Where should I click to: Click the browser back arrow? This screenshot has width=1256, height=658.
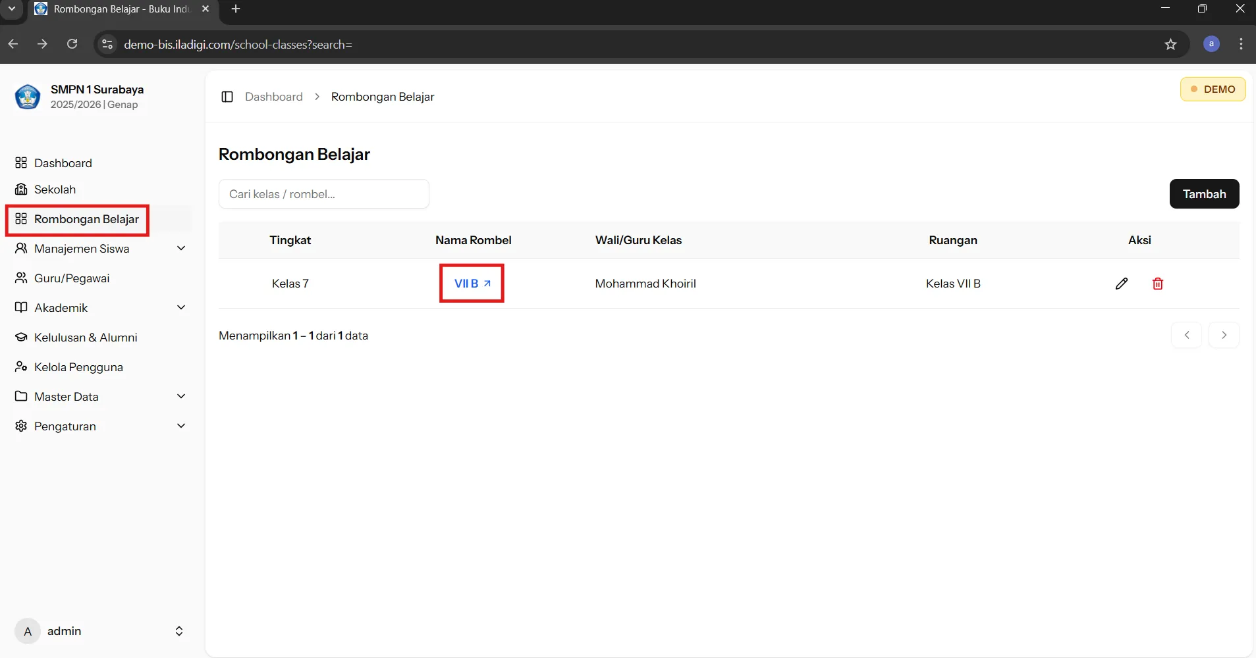point(13,44)
